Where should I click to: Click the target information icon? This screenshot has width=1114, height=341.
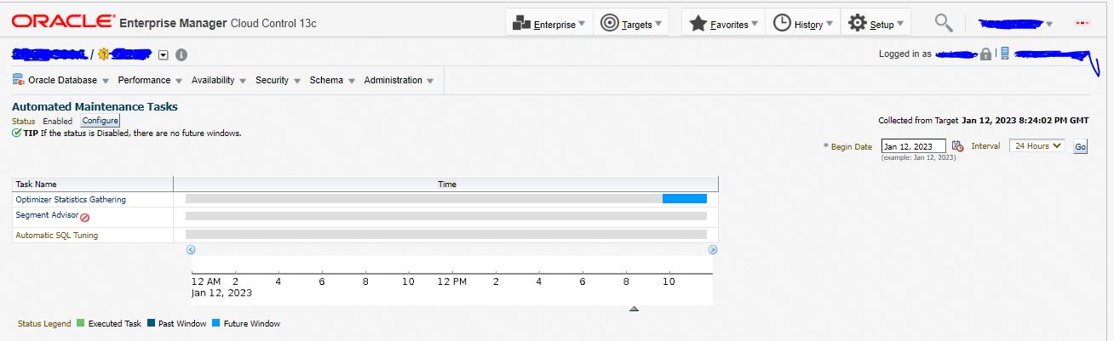(x=181, y=54)
